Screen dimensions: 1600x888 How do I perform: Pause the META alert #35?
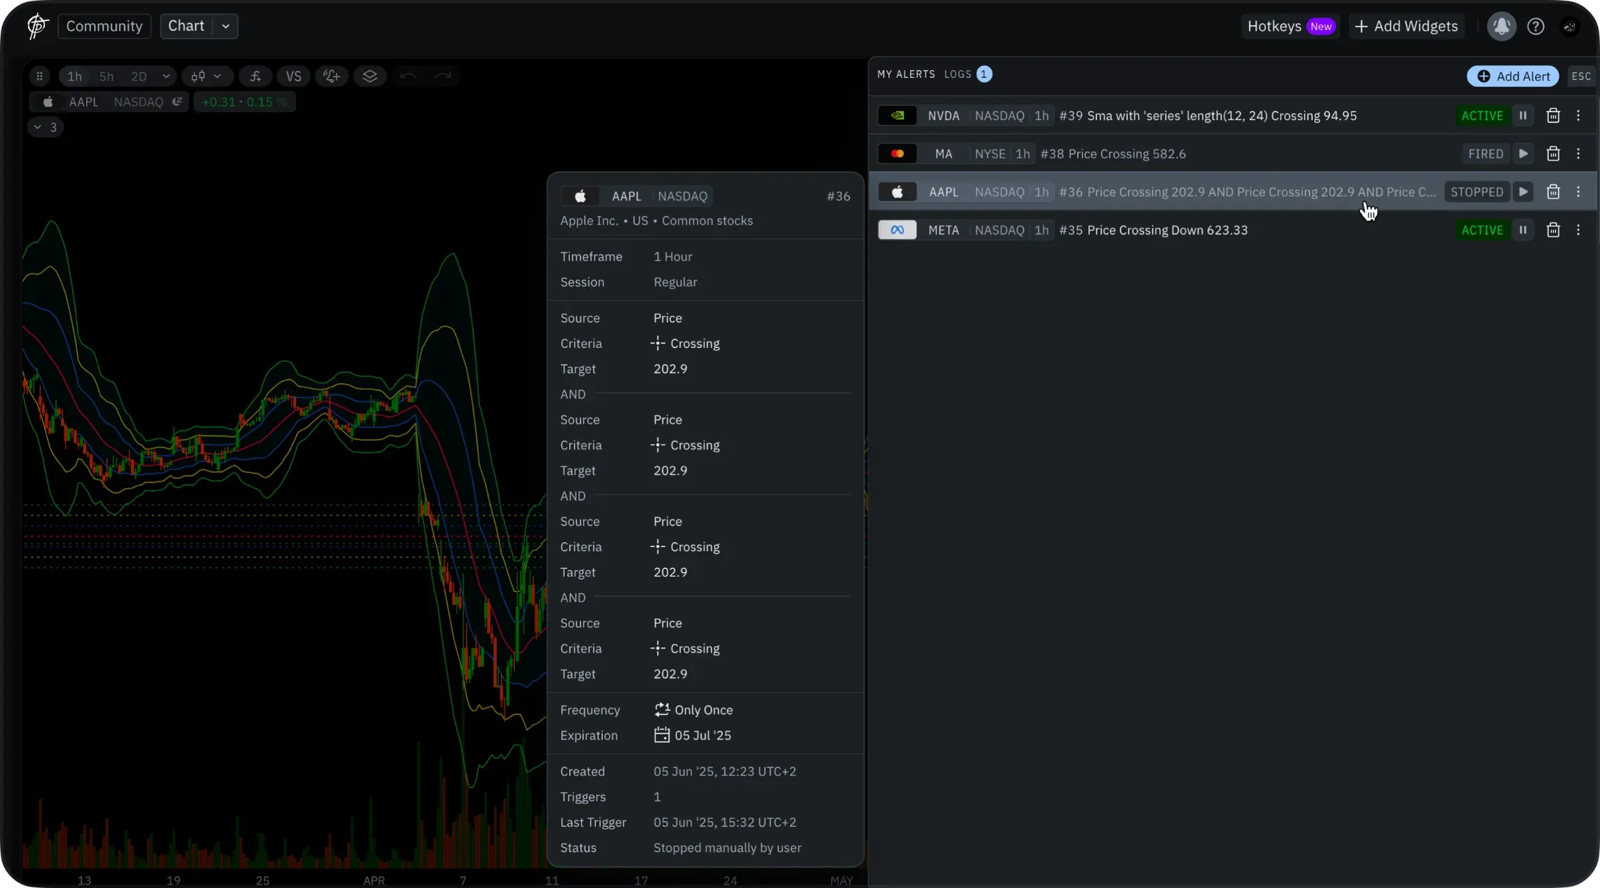coord(1523,229)
